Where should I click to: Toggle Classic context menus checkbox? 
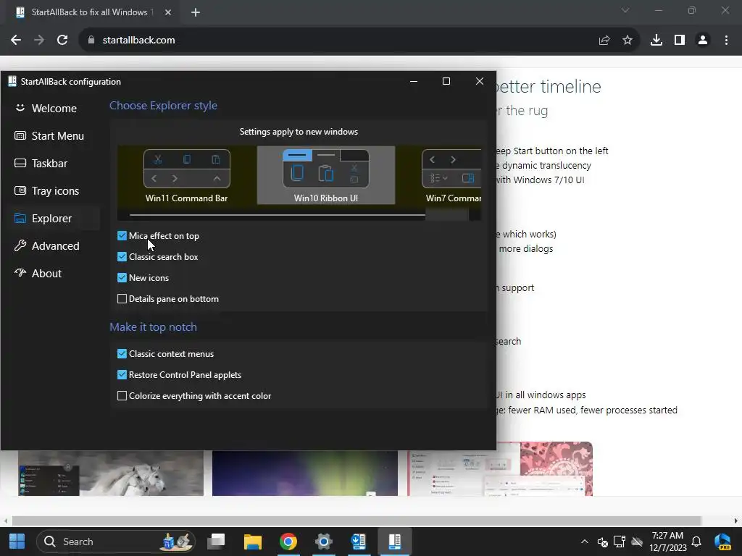click(166, 353)
